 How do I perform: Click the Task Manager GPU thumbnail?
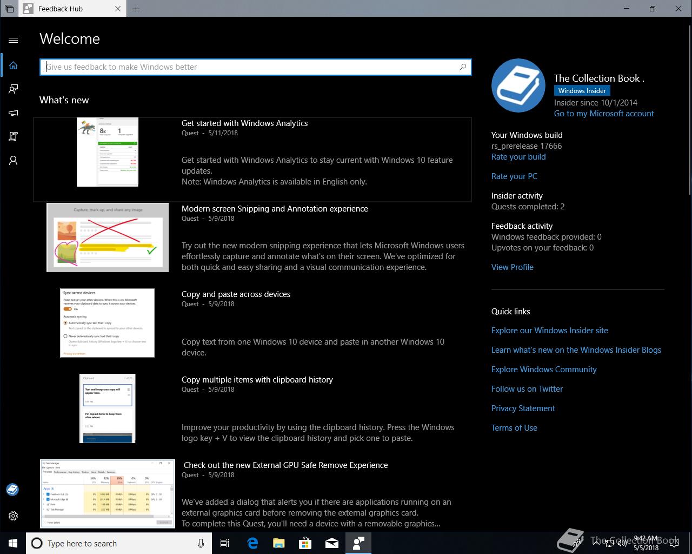click(108, 494)
